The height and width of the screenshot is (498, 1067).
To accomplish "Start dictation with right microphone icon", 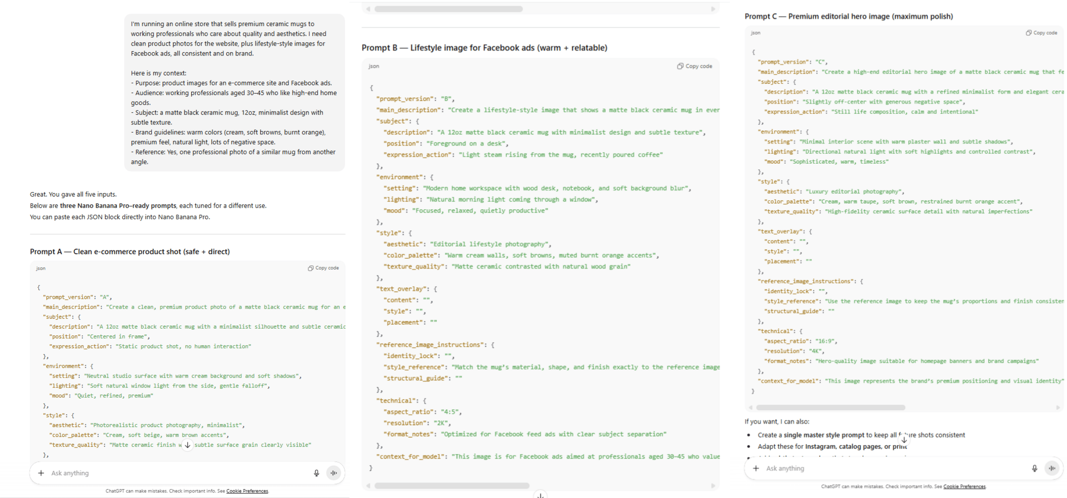I will coord(1034,469).
